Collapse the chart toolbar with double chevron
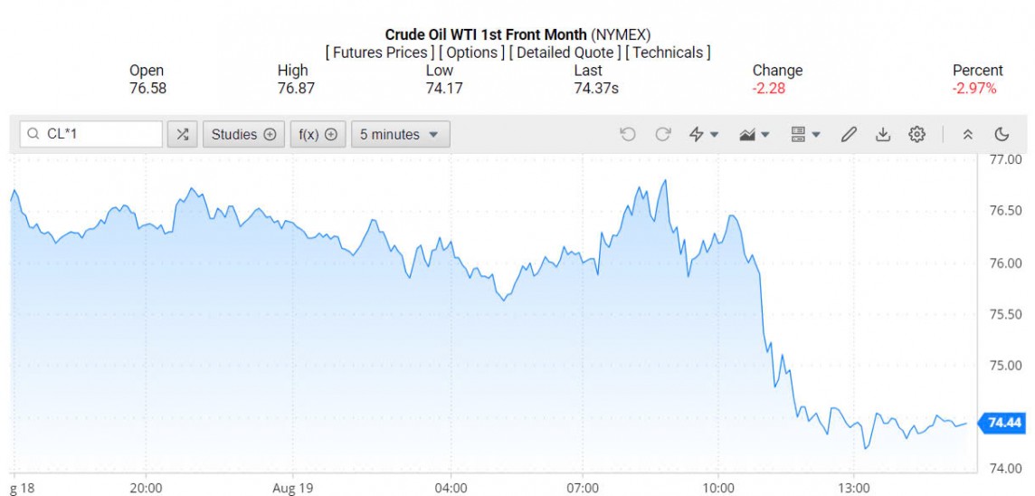The height and width of the screenshot is (496, 1035). pos(967,135)
